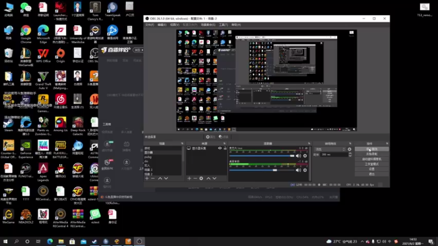Select scene 游戏 in Scenes list
The width and height of the screenshot is (438, 246).
coord(163,148)
